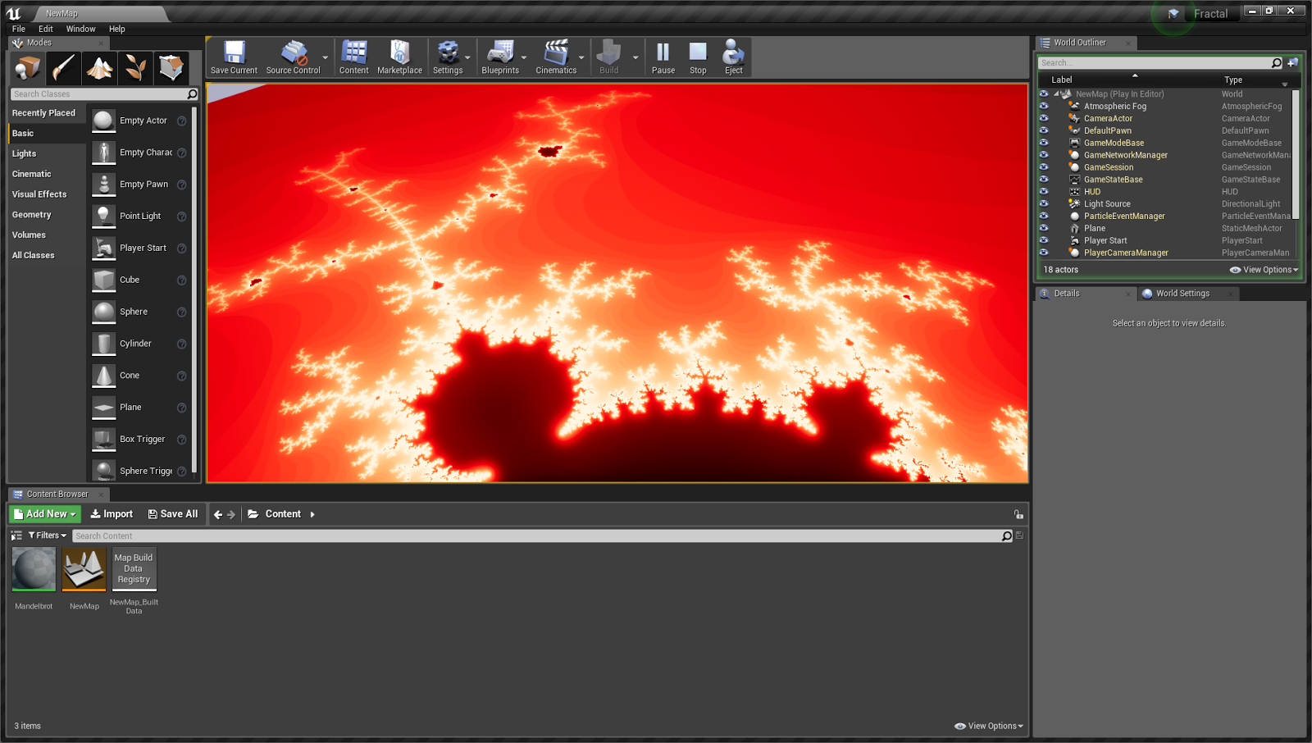Select the NewMap level thumbnail

[x=84, y=569]
